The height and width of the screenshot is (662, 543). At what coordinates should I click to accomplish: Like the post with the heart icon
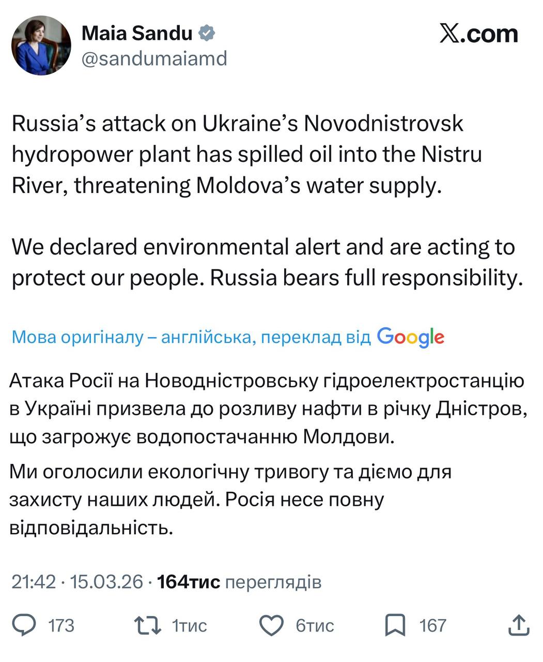[x=271, y=626]
